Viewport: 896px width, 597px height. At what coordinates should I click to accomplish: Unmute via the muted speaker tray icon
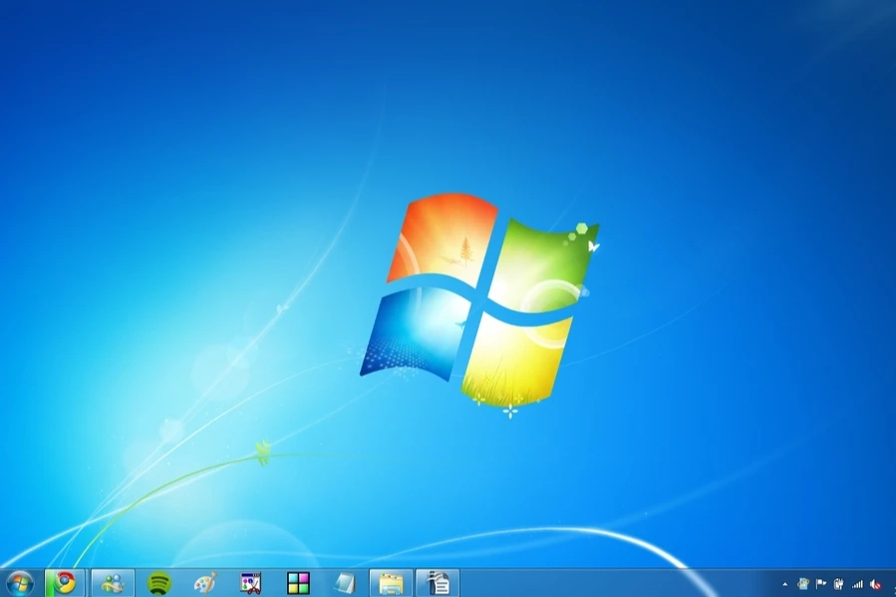tap(875, 584)
